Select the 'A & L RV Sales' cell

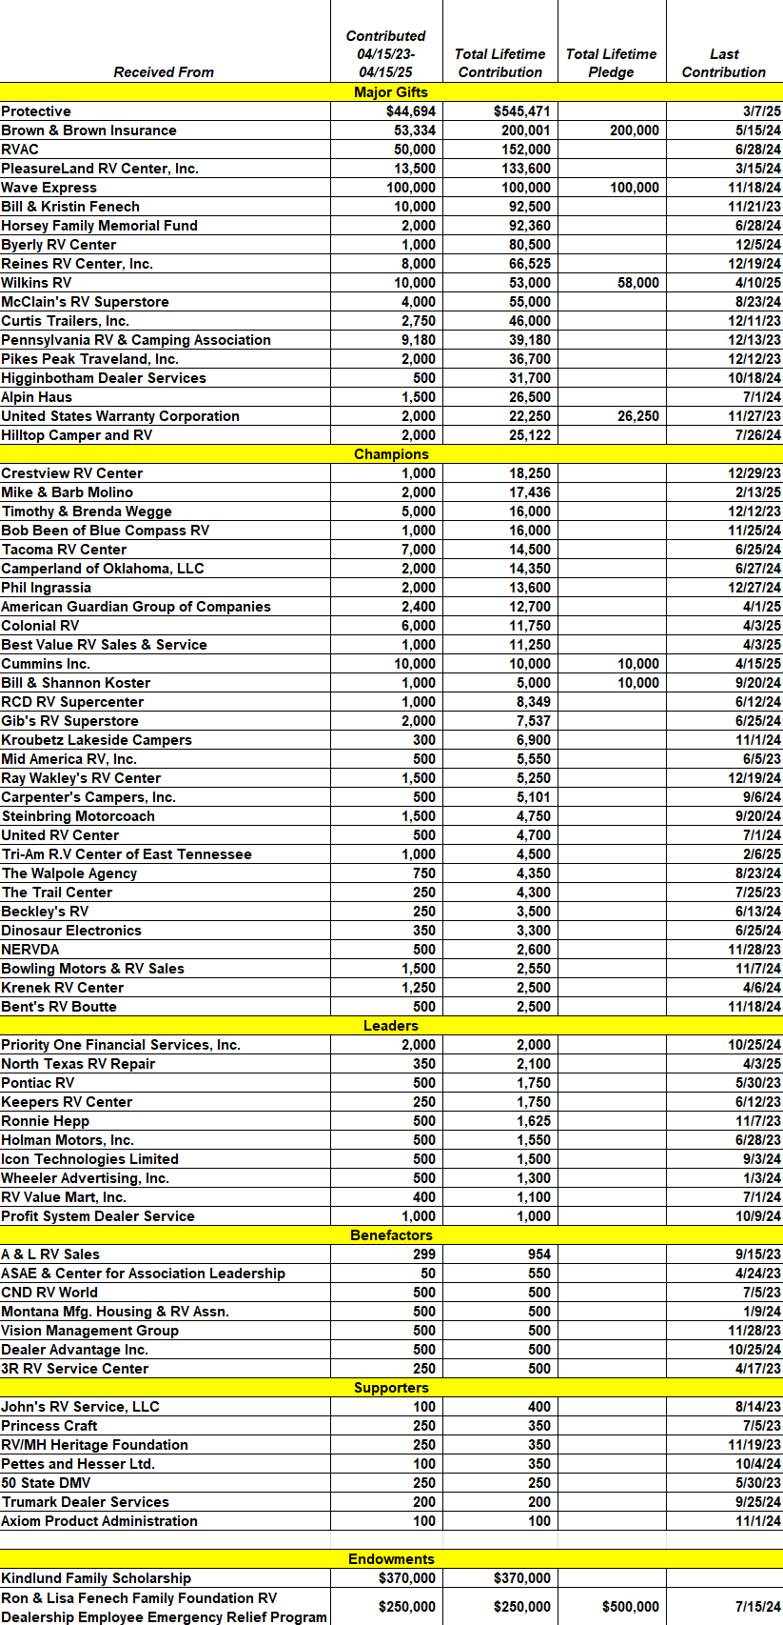tap(50, 1254)
